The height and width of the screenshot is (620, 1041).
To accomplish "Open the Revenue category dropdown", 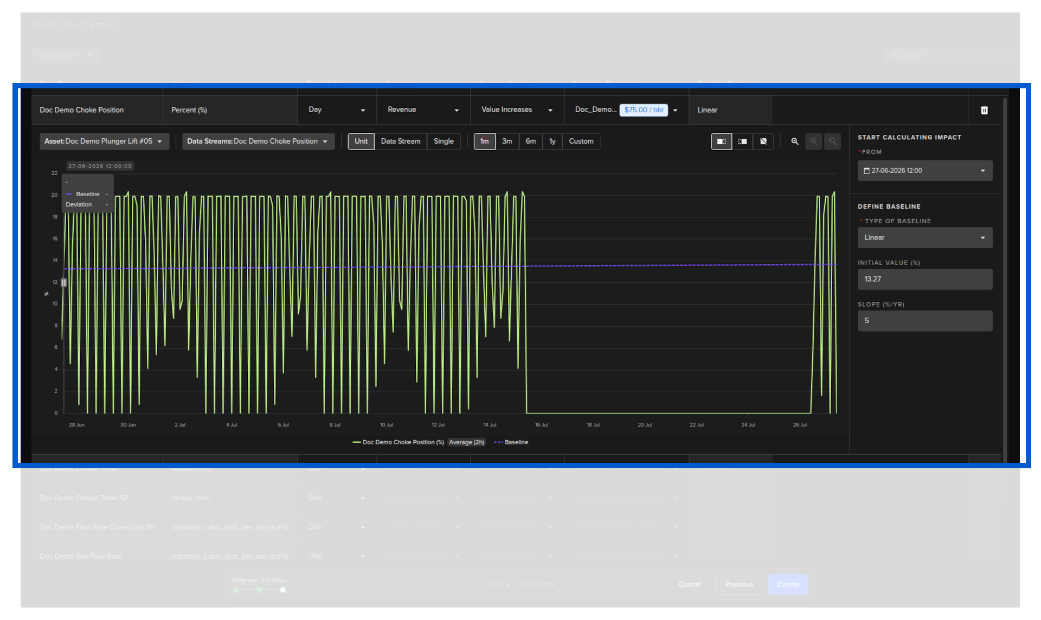I will (x=423, y=110).
